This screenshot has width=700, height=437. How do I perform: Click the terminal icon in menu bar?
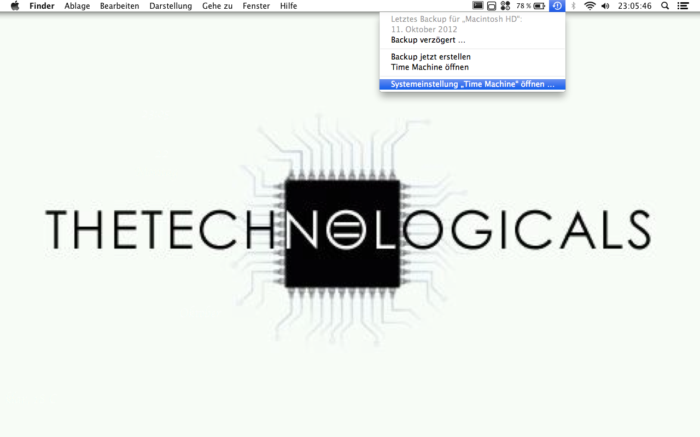pyautogui.click(x=478, y=6)
